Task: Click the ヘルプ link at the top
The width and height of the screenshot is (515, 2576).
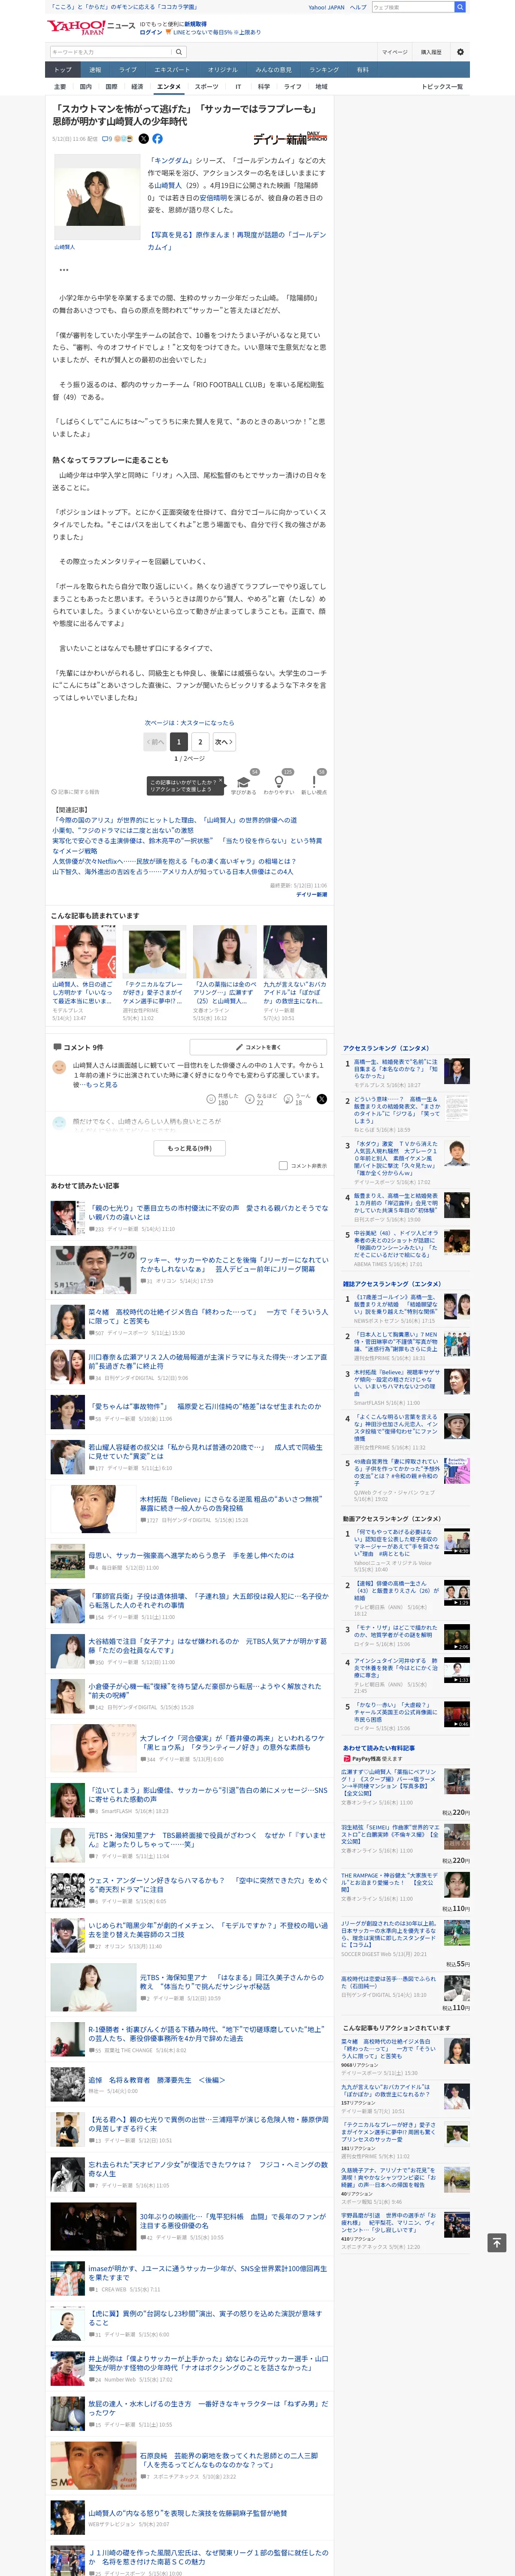Action: [x=358, y=7]
